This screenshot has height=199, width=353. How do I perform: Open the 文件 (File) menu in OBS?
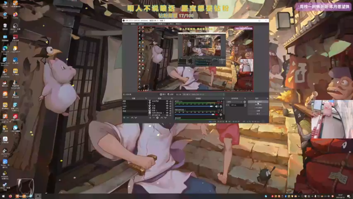point(125,24)
